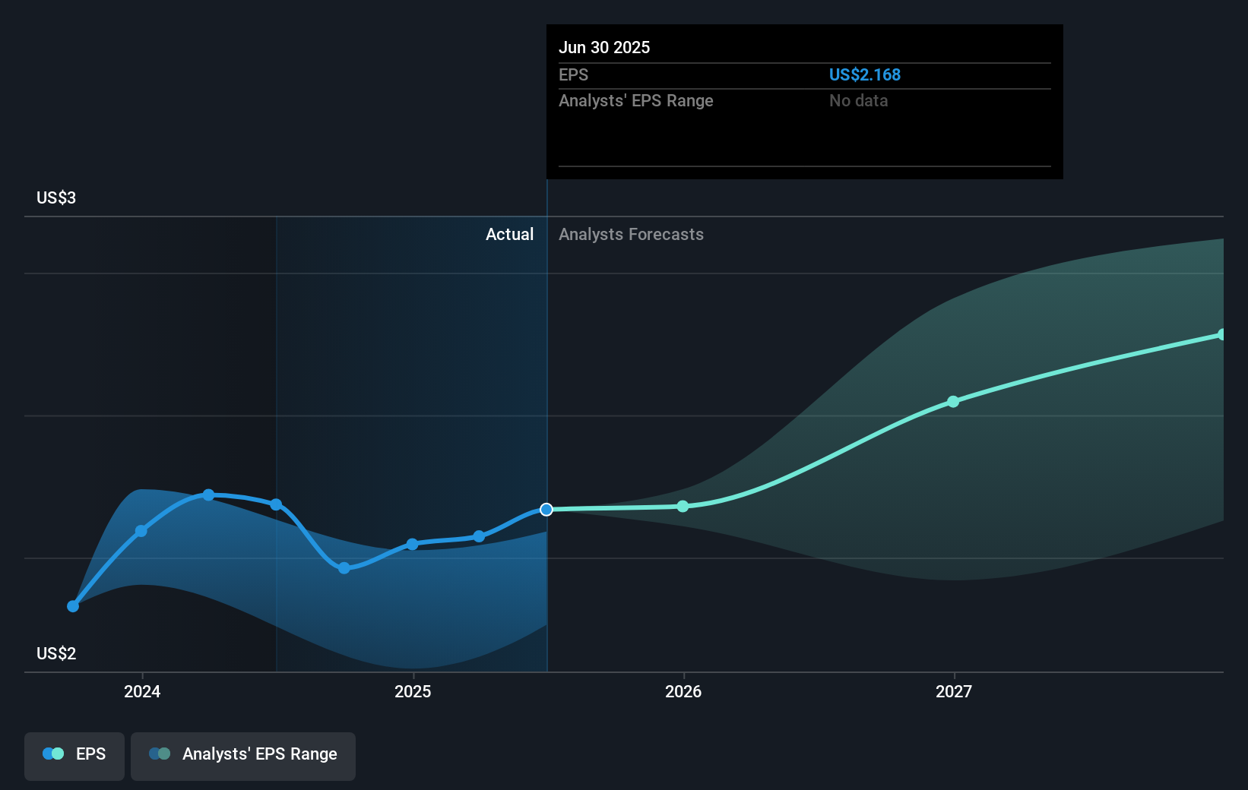Select the last forecast point at right edge
1248x790 pixels.
point(1222,334)
